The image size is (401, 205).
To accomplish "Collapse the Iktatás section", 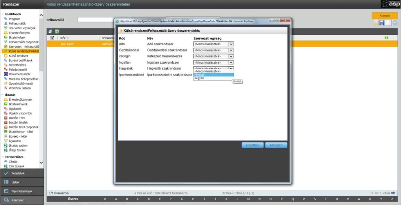I will [x=2, y=94].
